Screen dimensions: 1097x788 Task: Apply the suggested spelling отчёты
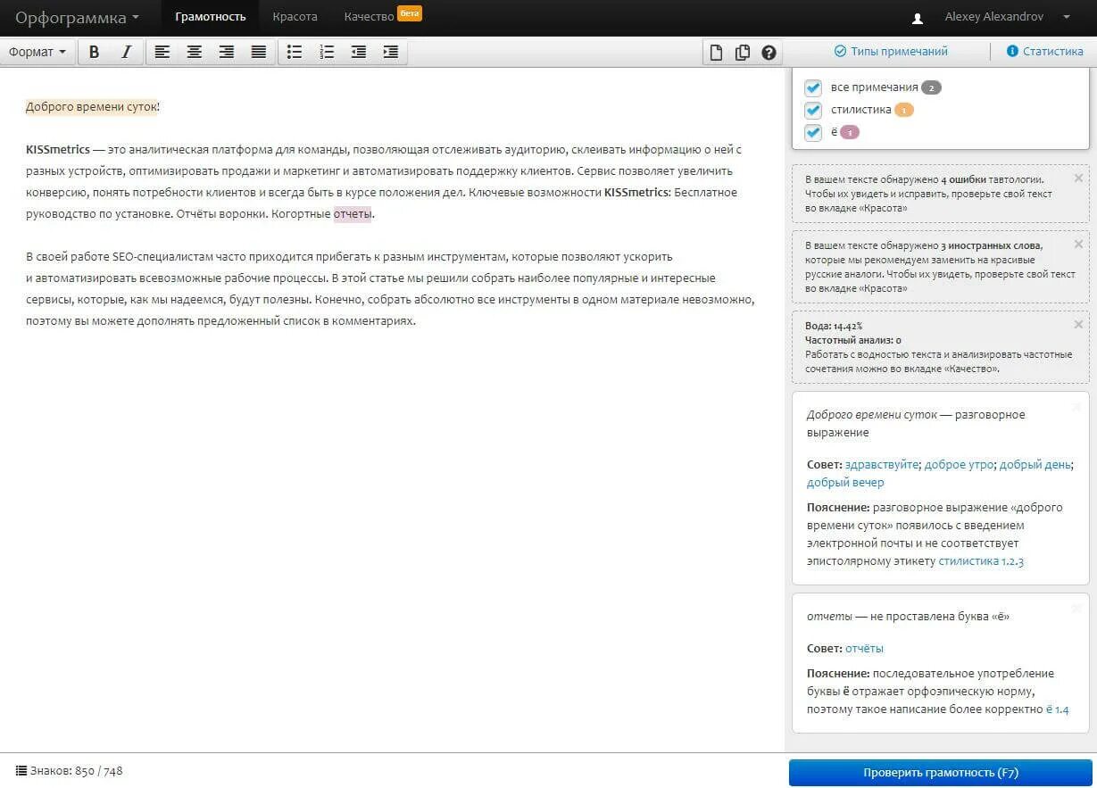(864, 649)
